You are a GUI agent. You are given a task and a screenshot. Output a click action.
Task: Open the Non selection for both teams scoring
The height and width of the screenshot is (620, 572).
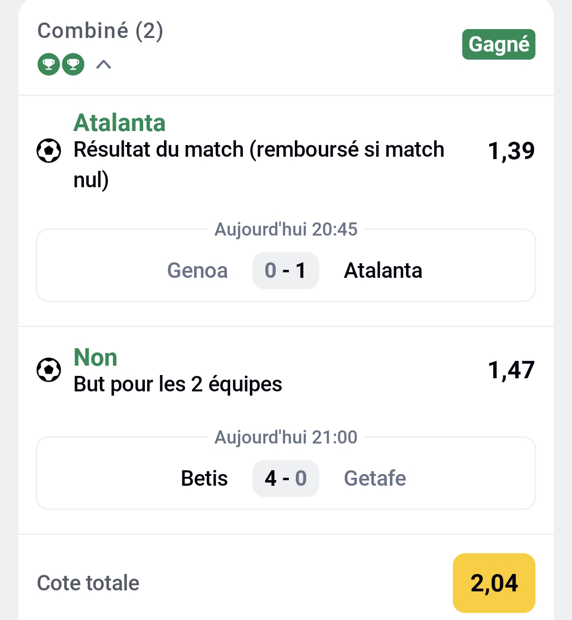(x=95, y=357)
